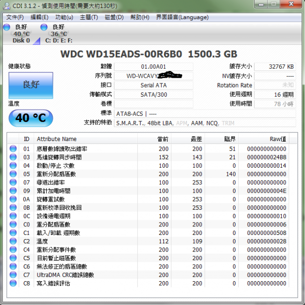Image resolution: width=305 pixels, height=305 pixels.
Task: Click raw value 0000000024B8
Action: tap(266, 157)
